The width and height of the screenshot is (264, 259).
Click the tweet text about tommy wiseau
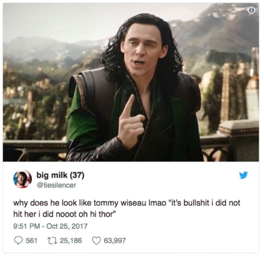[x=127, y=203]
